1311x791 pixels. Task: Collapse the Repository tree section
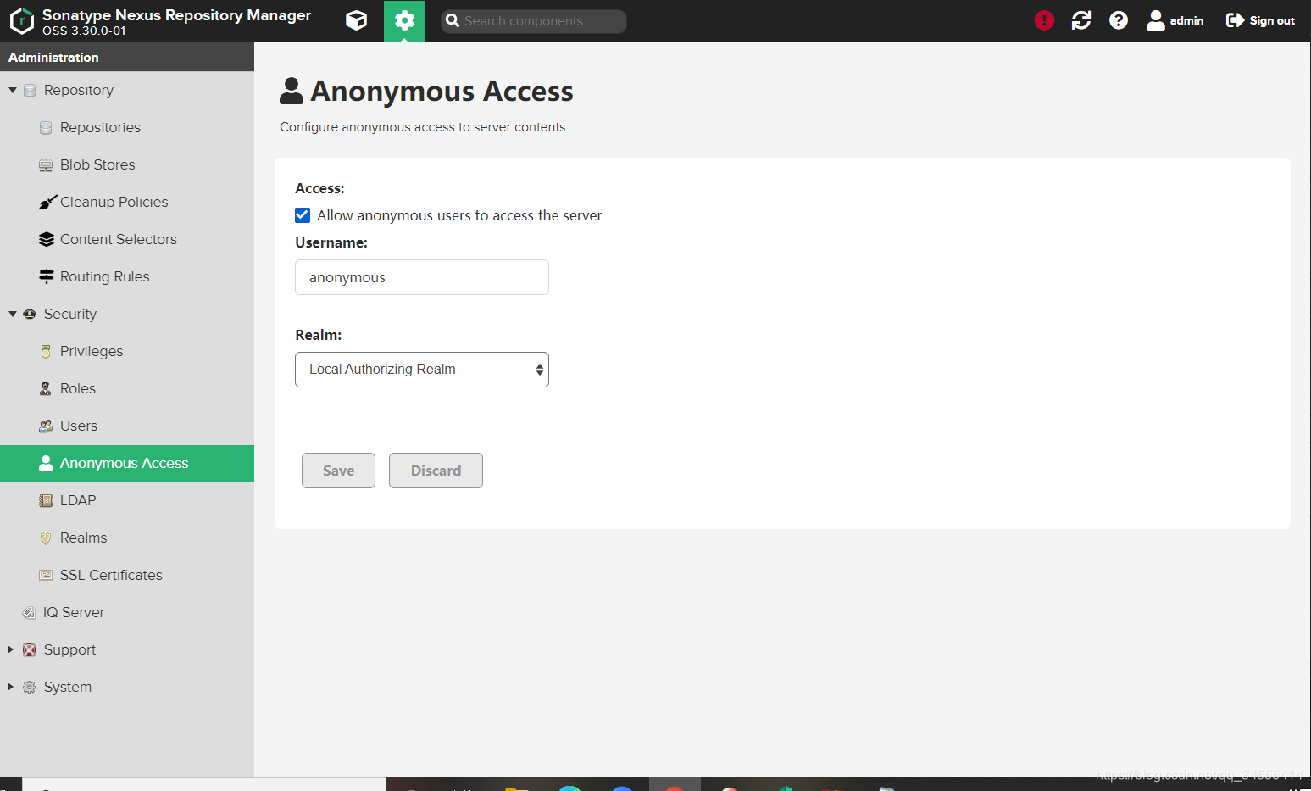13,90
